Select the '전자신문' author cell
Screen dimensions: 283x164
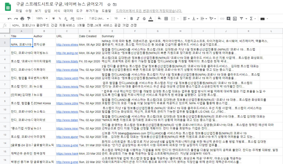click(x=44, y=43)
